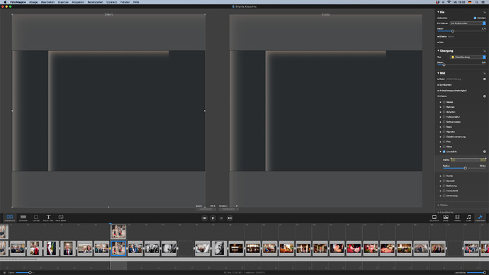Screen dimensions: 489x275
Task: Enable the Farbkorrektur effect checkbox
Action: 444,117
